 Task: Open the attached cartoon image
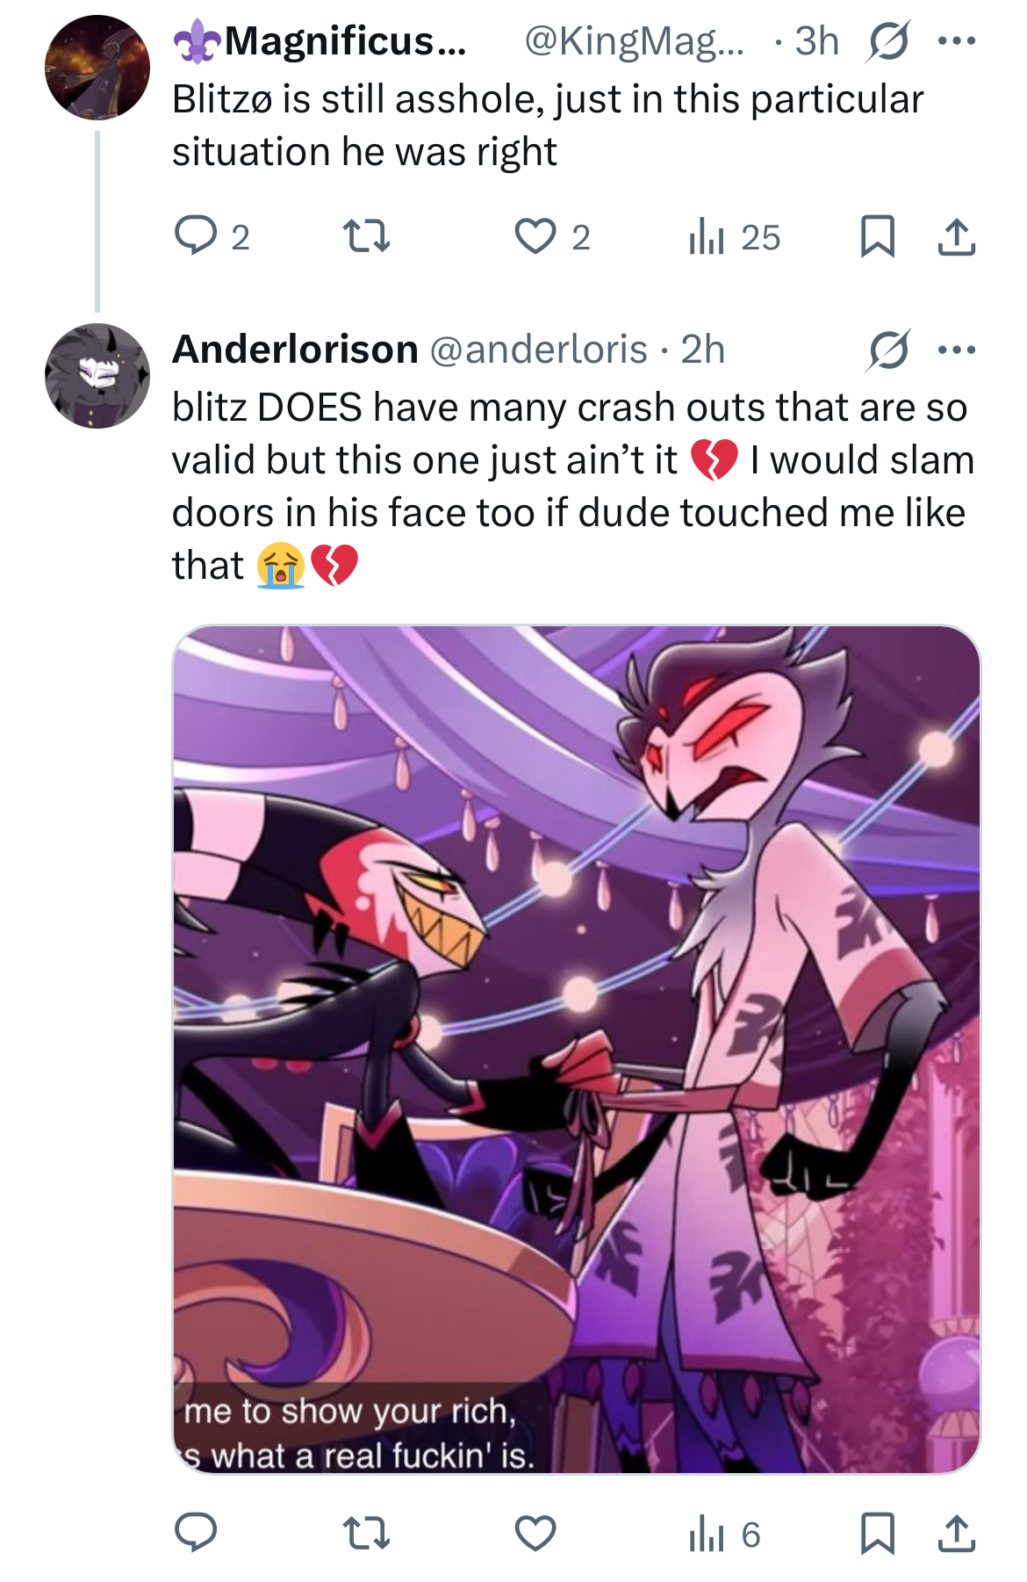577,1050
